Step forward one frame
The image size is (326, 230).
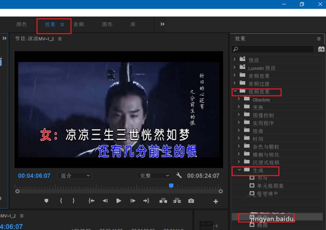133,201
